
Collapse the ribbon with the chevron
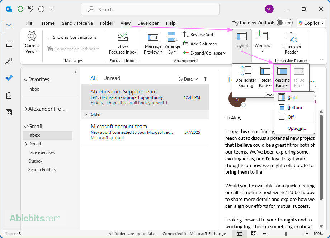click(321, 60)
